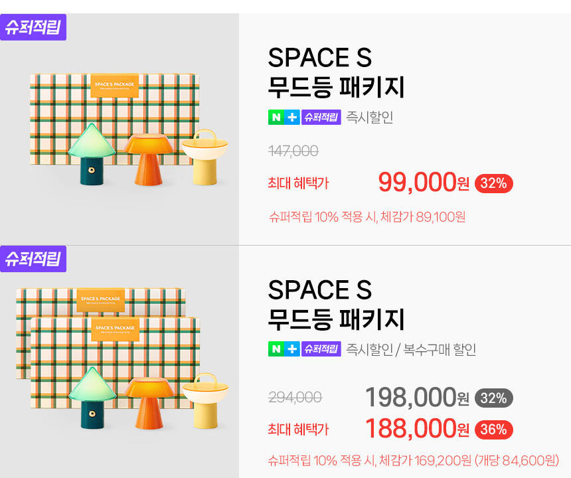Click the 체감가 169,200원 benefit note
The height and width of the screenshot is (478, 571).
pos(413,460)
